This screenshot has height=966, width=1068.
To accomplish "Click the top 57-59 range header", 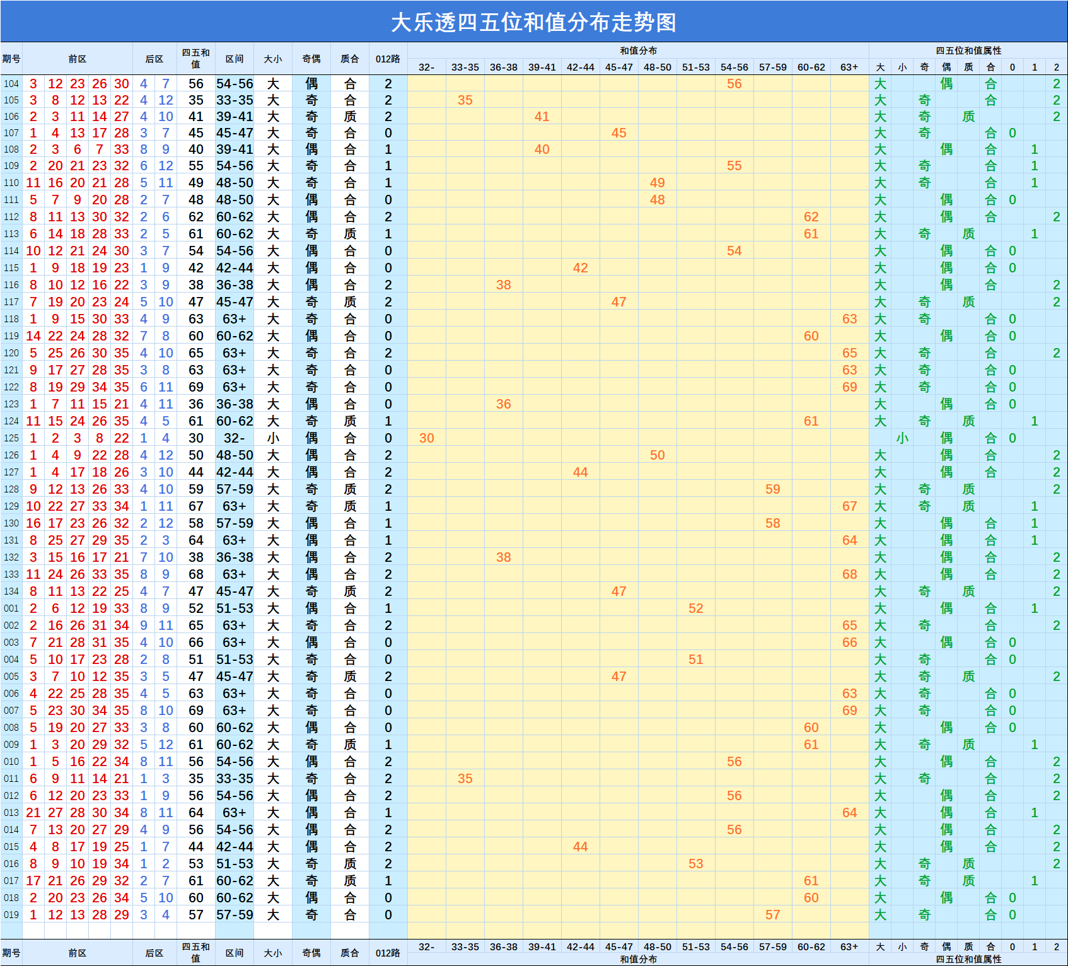I will 773,67.
